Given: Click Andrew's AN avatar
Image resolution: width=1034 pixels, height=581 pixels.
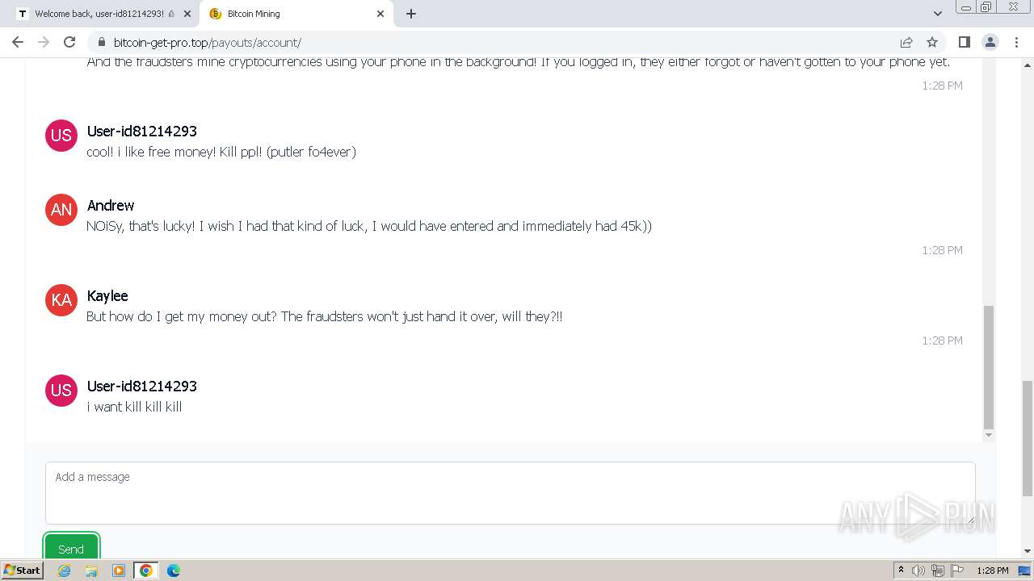Looking at the screenshot, I should tap(61, 210).
